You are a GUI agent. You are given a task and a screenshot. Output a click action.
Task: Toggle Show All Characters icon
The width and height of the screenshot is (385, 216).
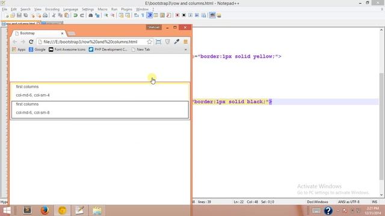143,16
